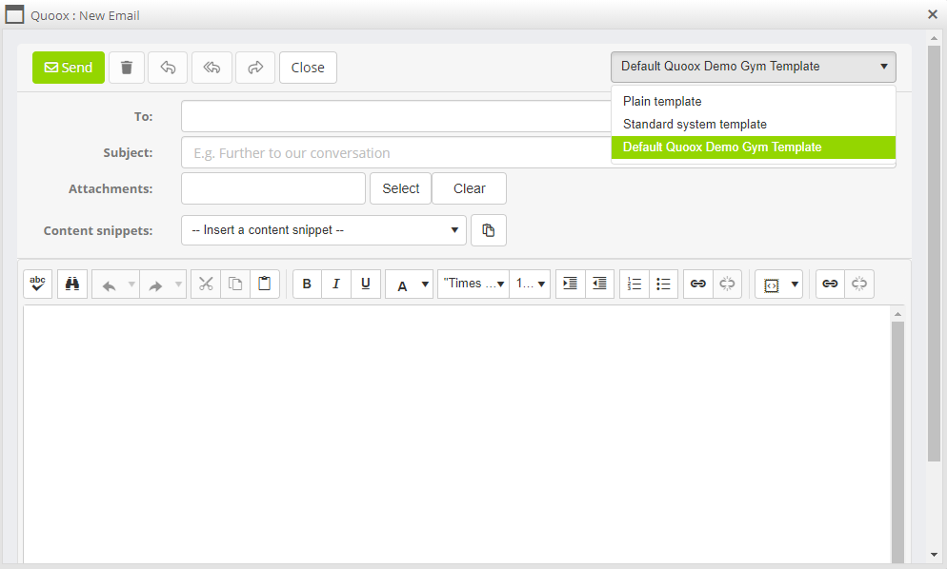
Task: Click the single-arrow Reply icon
Action: pos(168,68)
